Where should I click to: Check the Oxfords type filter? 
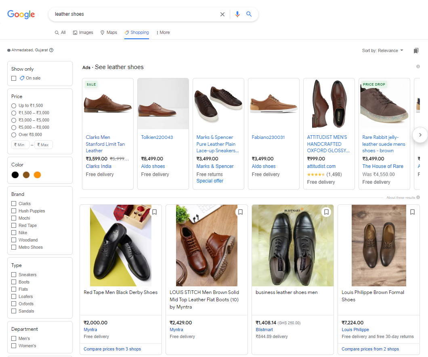[14, 304]
